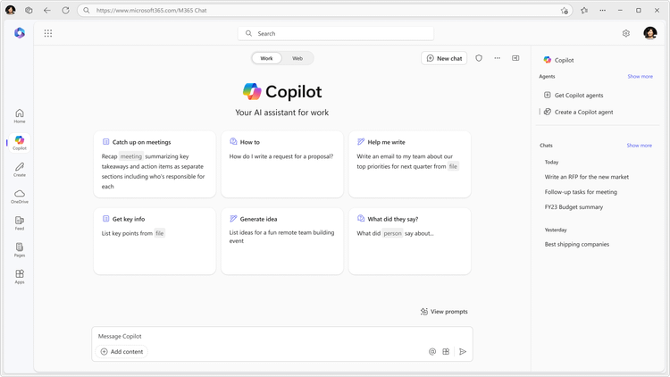
Task: Click the send message arrow icon
Action: (x=463, y=352)
